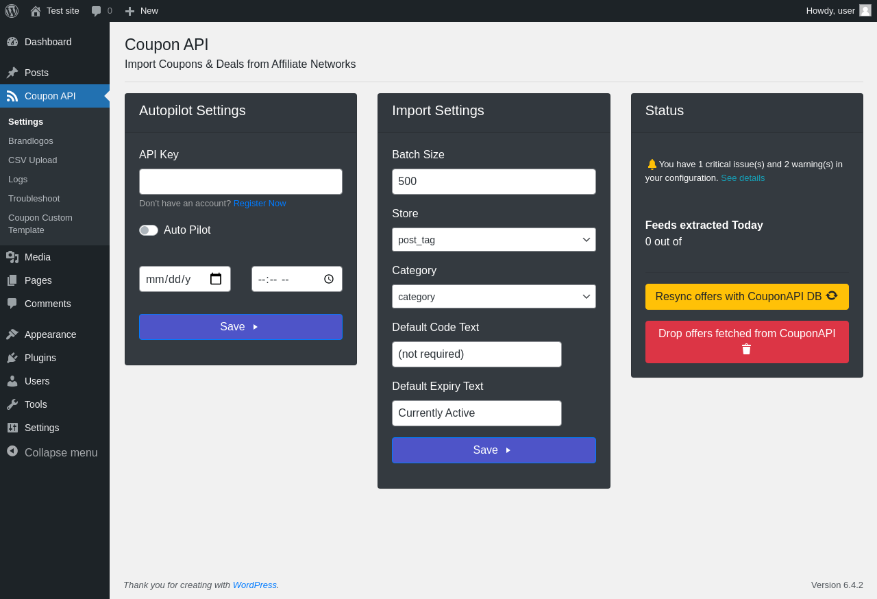The image size is (877, 599).
Task: Click the clock icon in time field
Action: point(329,279)
